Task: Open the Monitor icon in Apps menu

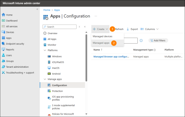Action: point(45,45)
